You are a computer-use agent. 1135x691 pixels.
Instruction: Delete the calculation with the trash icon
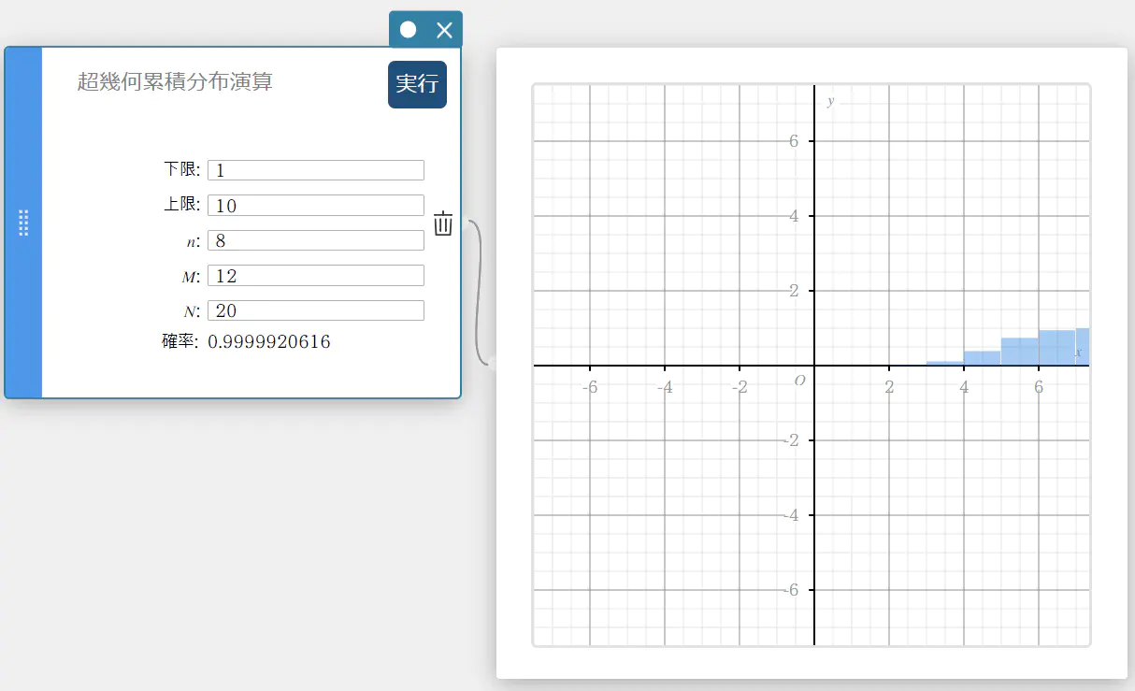(x=443, y=224)
